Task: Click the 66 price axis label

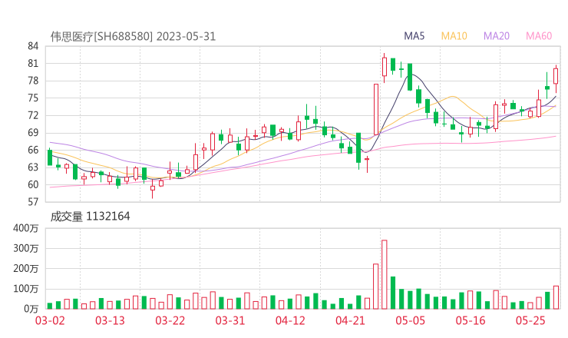Action: (x=33, y=150)
